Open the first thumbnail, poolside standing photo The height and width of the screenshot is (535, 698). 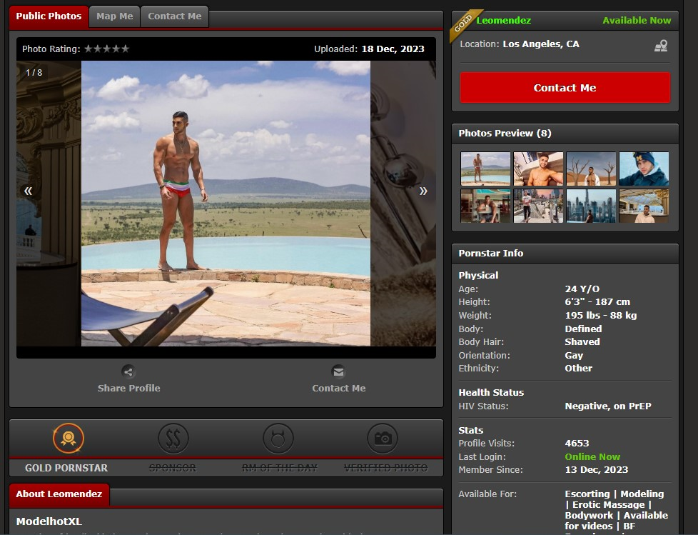click(x=485, y=169)
